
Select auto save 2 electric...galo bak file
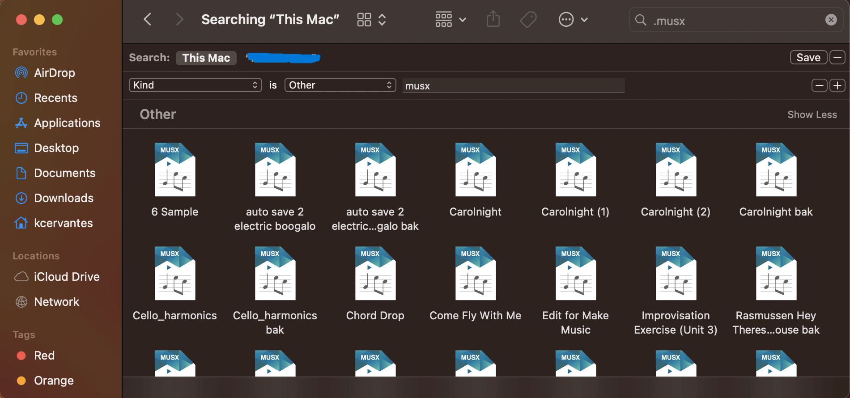click(x=375, y=169)
